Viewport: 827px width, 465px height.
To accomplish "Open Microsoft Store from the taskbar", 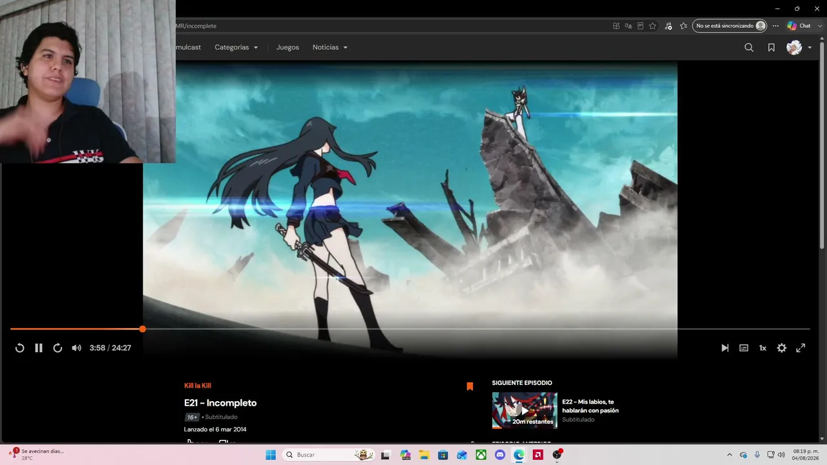I will point(443,455).
